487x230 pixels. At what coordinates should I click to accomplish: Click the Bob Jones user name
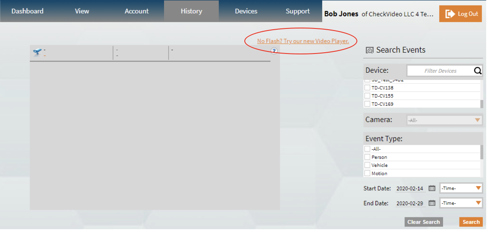click(341, 14)
